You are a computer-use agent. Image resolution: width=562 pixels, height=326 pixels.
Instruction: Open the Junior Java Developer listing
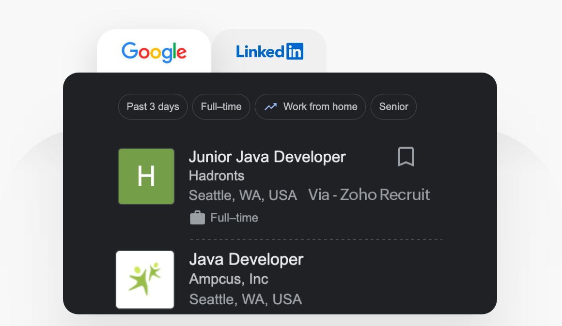click(x=267, y=157)
